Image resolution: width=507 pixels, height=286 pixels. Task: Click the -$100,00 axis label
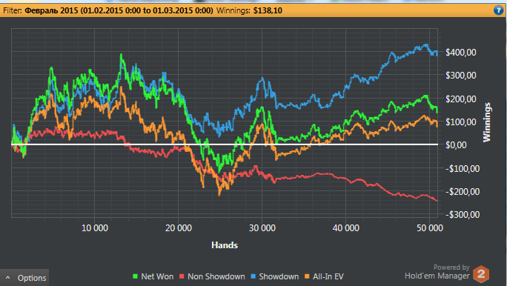[x=463, y=168]
